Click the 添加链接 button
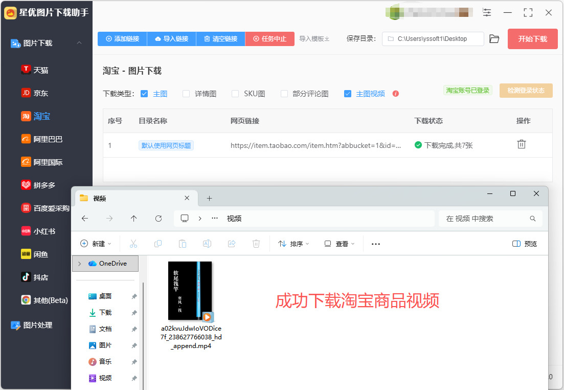The width and height of the screenshot is (564, 390). [122, 38]
